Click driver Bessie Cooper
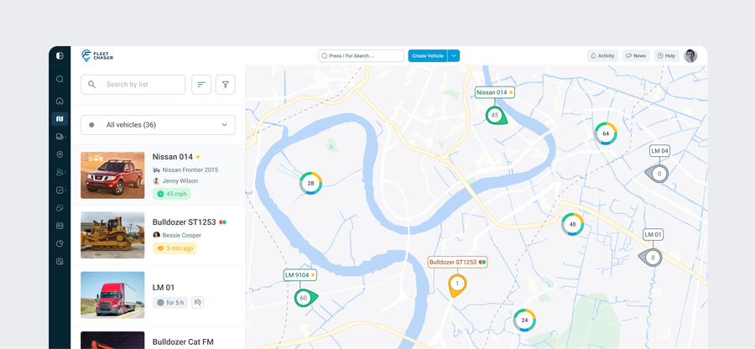755x349 pixels. 181,236
